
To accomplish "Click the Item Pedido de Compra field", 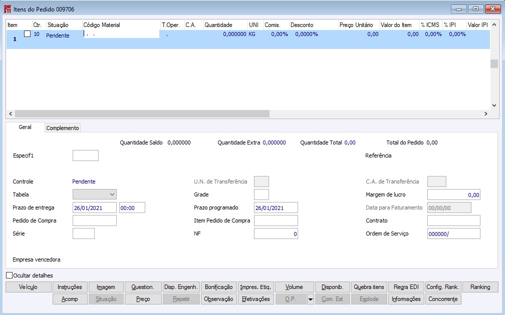I will coord(276,220).
